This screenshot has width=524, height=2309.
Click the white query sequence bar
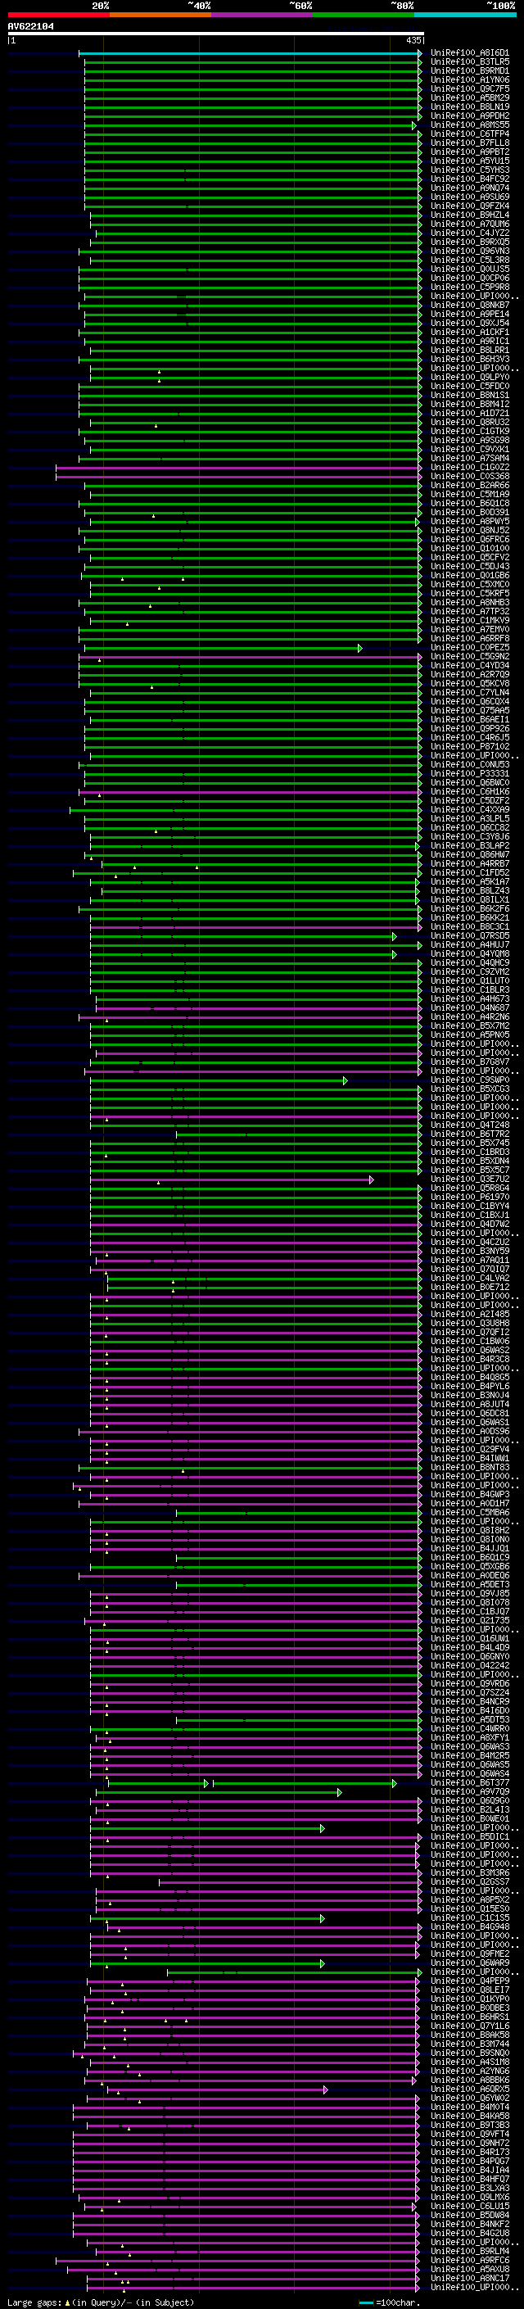click(215, 33)
